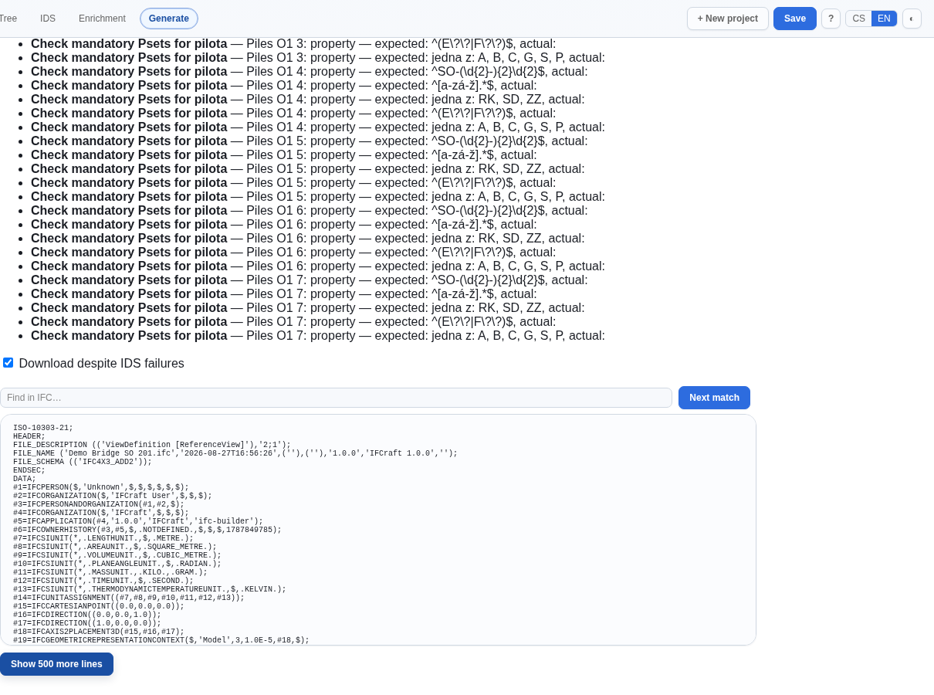Focus the Find in IFC search field

click(336, 398)
